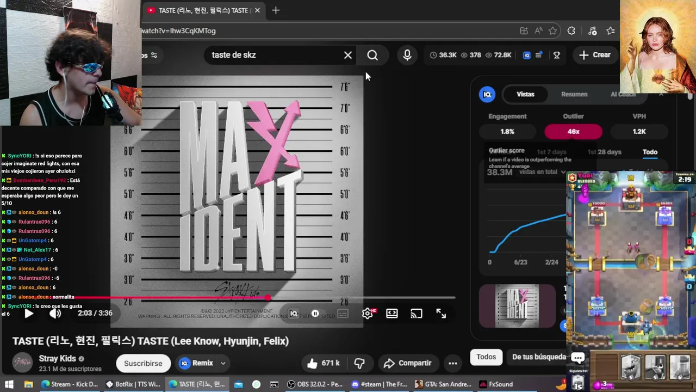696x392 pixels.
Task: Click the trophy icon in YouTube header
Action: coord(556,55)
